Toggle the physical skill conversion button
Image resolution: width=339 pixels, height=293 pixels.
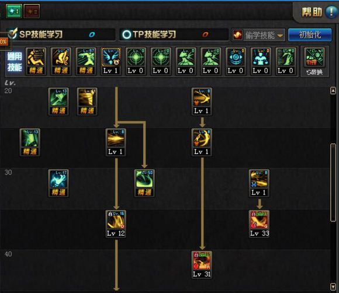tap(314, 61)
